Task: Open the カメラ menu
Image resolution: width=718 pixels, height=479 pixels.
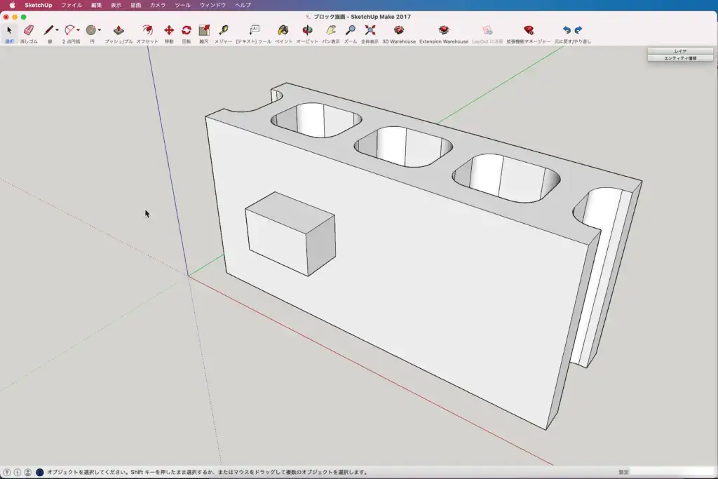Action: (158, 5)
